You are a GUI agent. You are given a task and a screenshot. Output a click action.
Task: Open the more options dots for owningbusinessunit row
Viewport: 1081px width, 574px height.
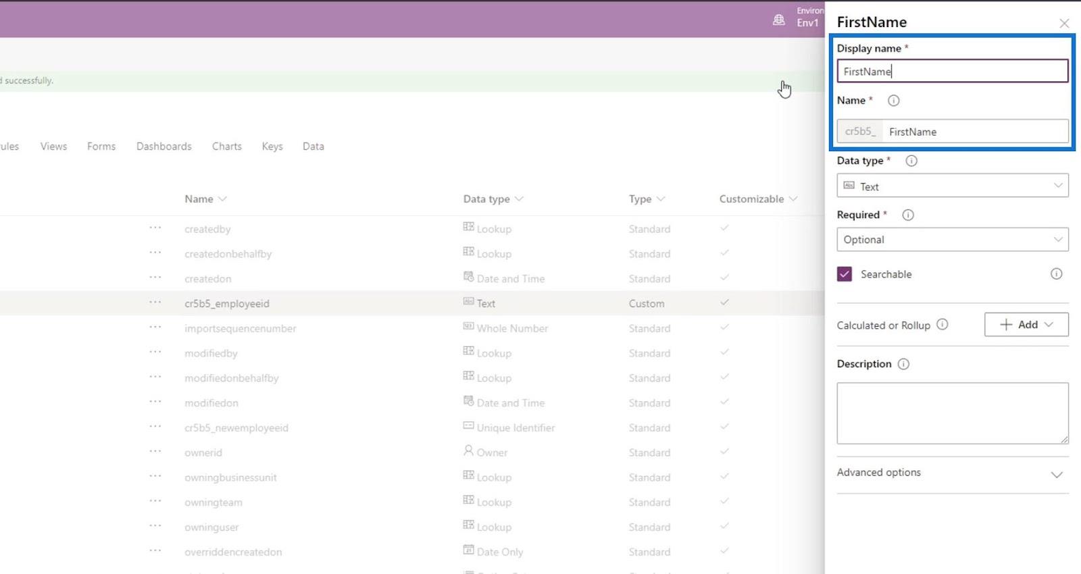pos(155,476)
